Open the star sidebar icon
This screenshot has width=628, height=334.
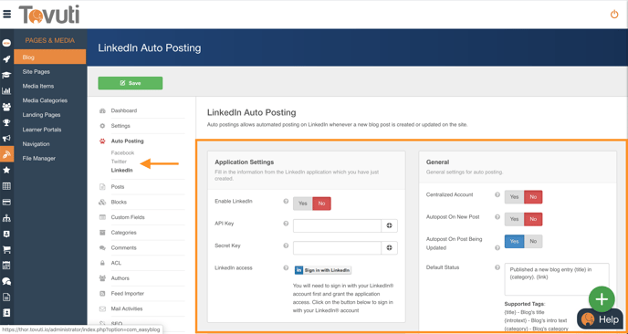coord(6,171)
